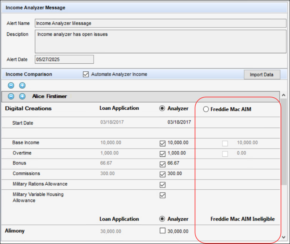Select the Freddie Mac AIM radio button
This screenshot has width=290, height=244.
pos(206,109)
